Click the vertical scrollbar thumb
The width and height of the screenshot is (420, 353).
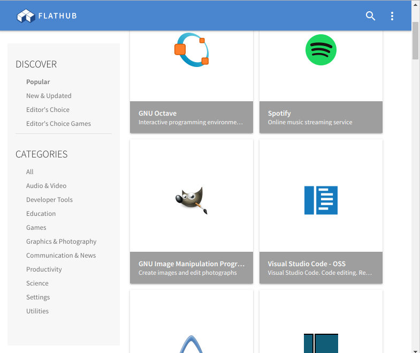pyautogui.click(x=415, y=41)
